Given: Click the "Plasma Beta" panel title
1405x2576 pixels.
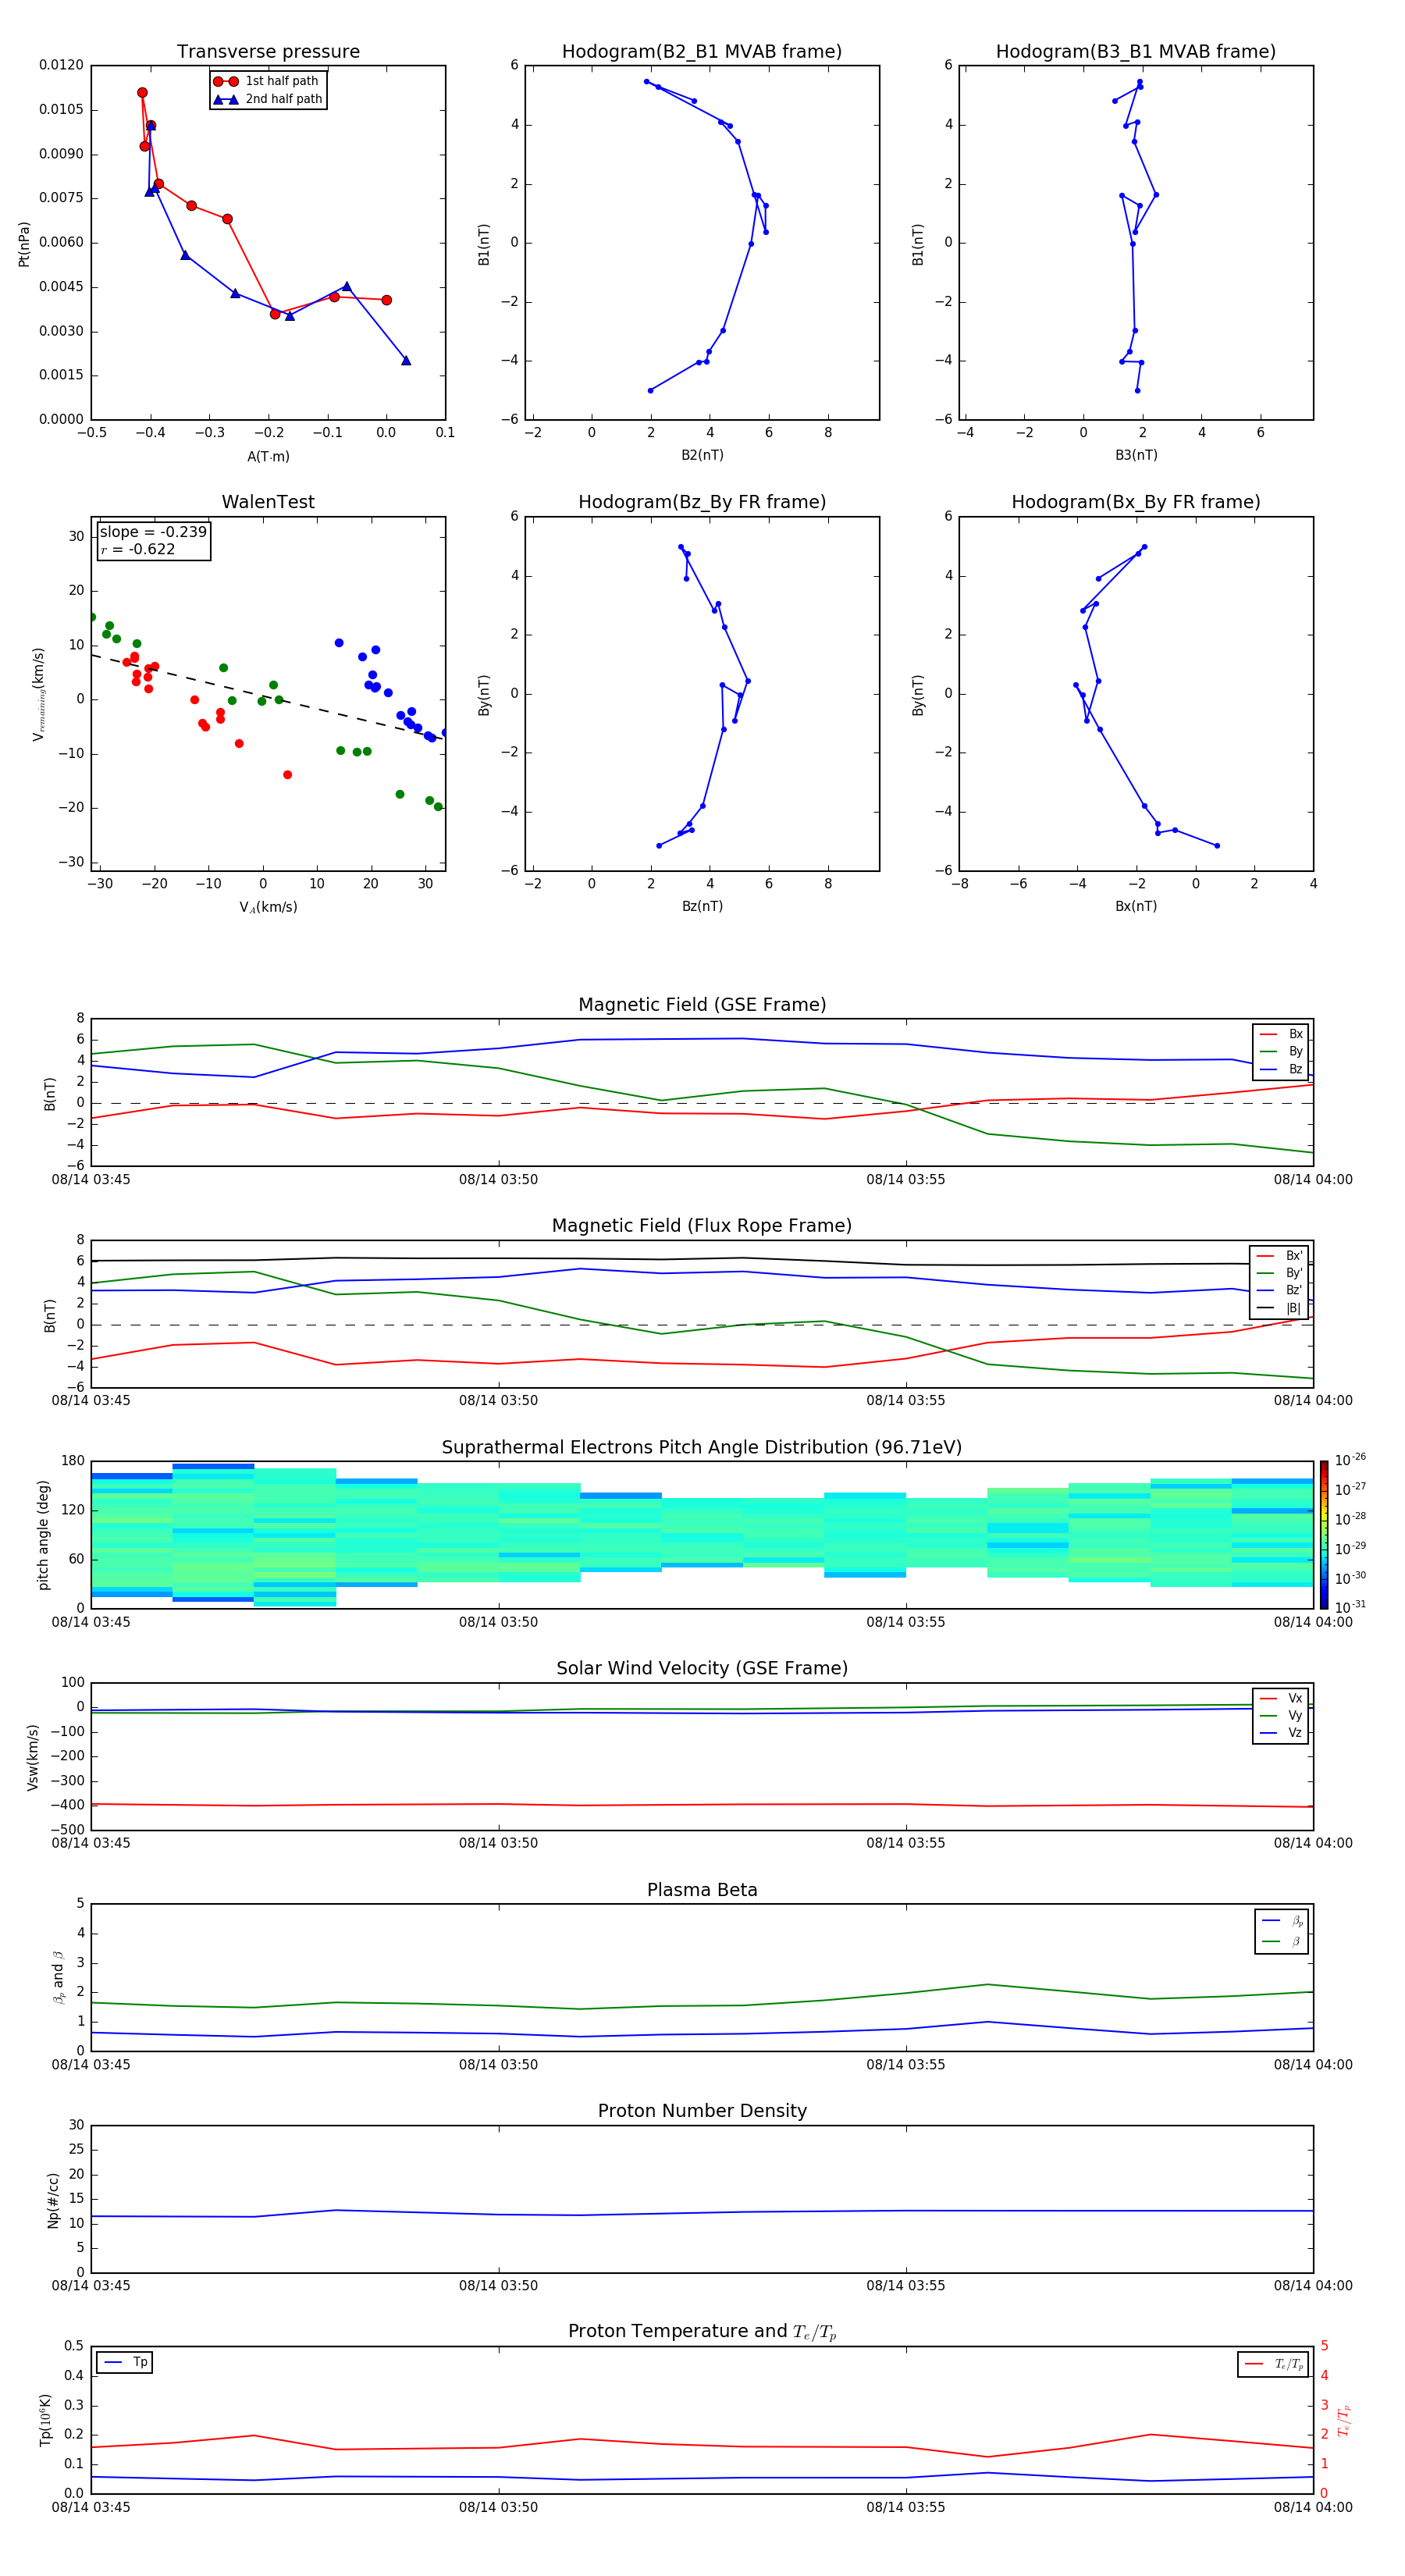Looking at the screenshot, I should (702, 1891).
